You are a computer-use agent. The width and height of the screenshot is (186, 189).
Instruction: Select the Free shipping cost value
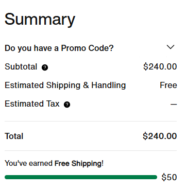pyautogui.click(x=168, y=85)
